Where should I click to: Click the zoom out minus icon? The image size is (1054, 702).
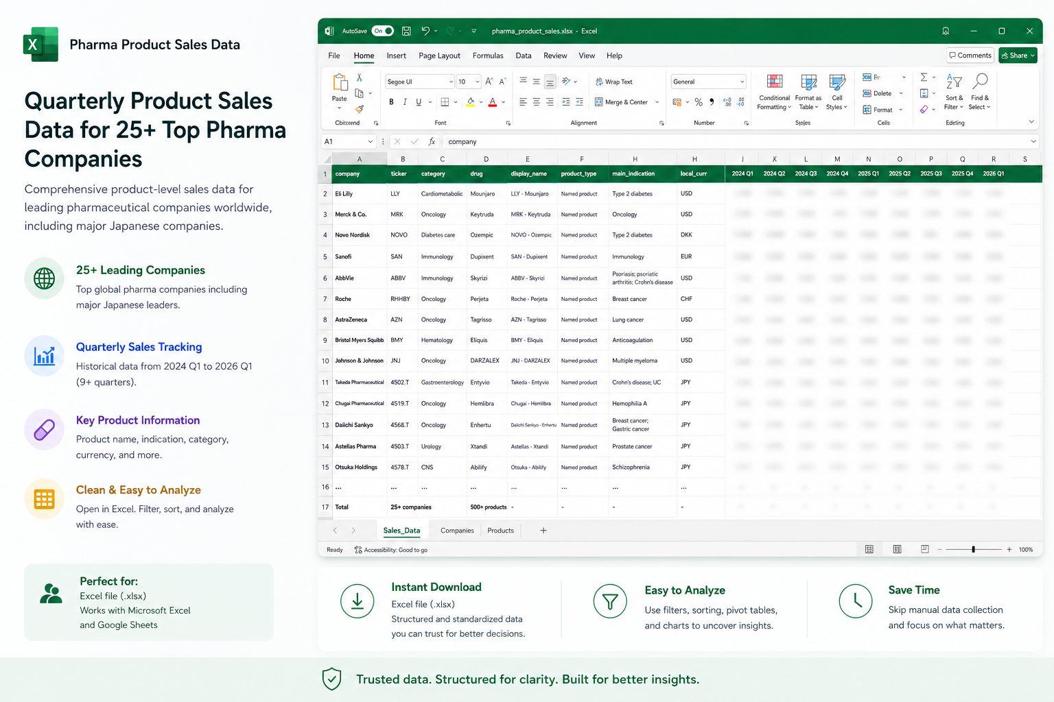[x=940, y=549]
